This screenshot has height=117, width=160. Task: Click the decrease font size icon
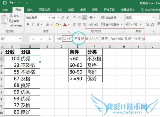[x=68, y=17]
